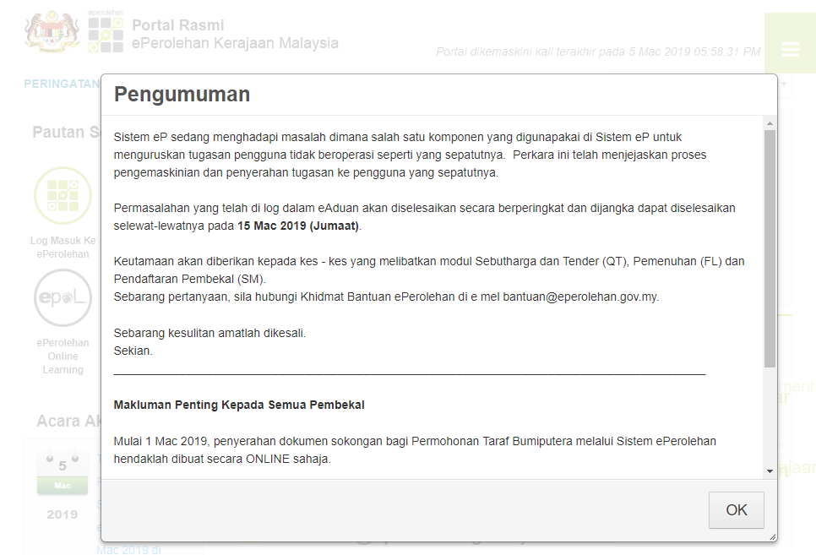Click the heading Makluman Penting Kepada Semua Pembekal
Screen dimensions: 816x555
[239, 405]
